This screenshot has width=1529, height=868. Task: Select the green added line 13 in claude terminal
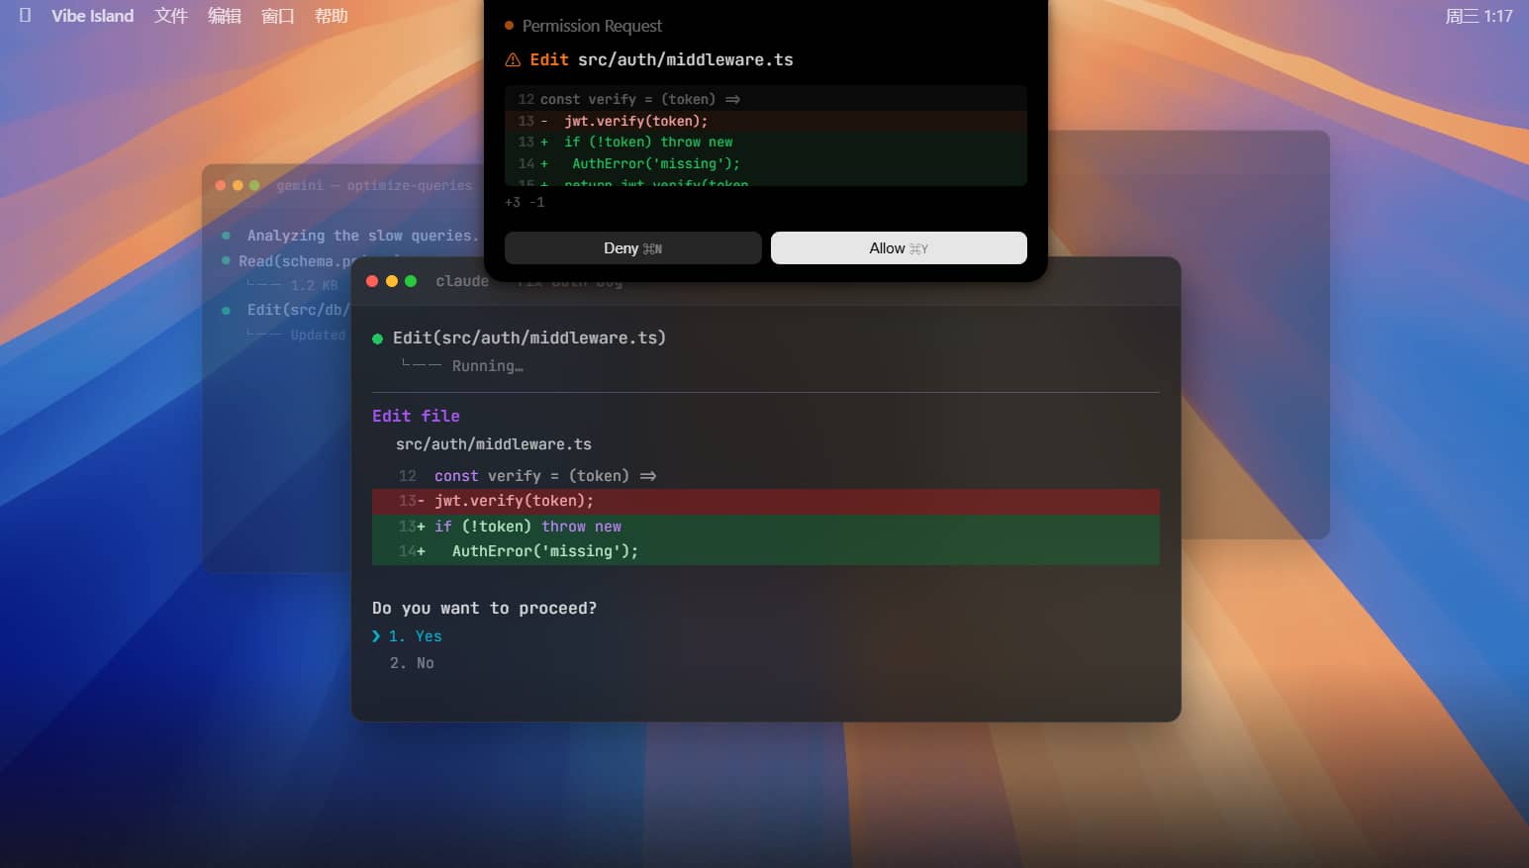pos(766,527)
